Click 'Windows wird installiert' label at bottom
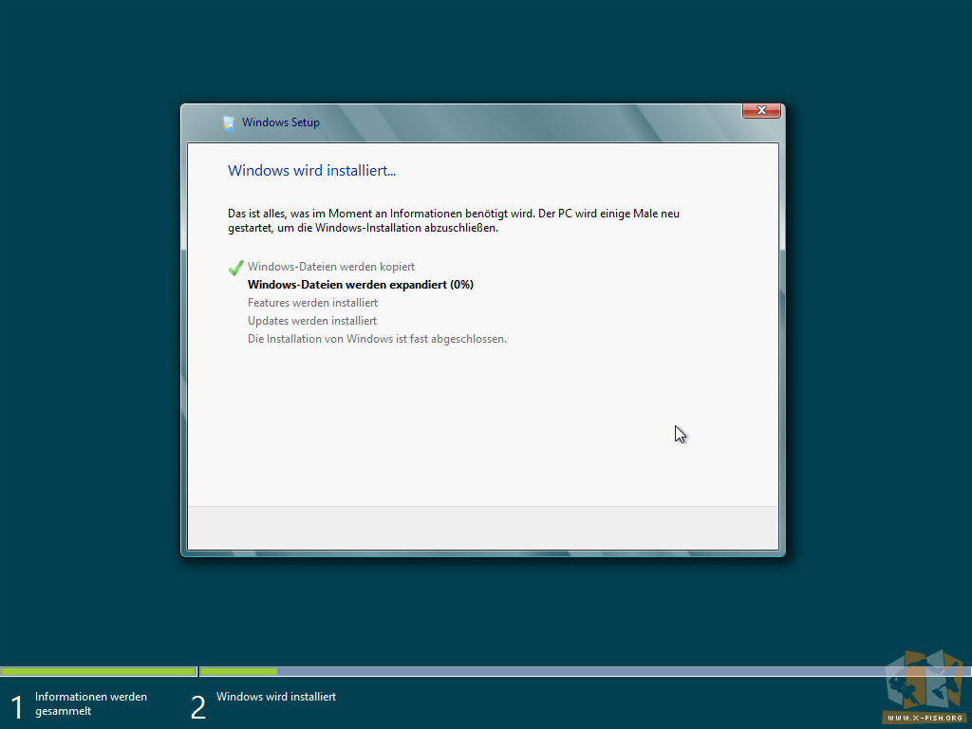 tap(276, 697)
